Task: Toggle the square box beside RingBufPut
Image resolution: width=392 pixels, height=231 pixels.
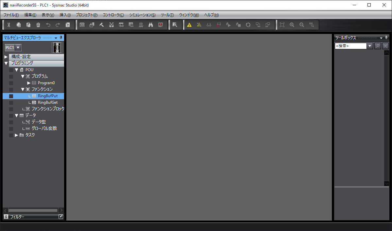Action: 11,96
